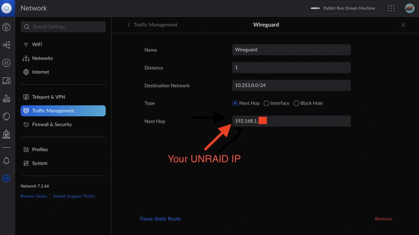Open the Hotspot portal sidebar icon

point(6,134)
